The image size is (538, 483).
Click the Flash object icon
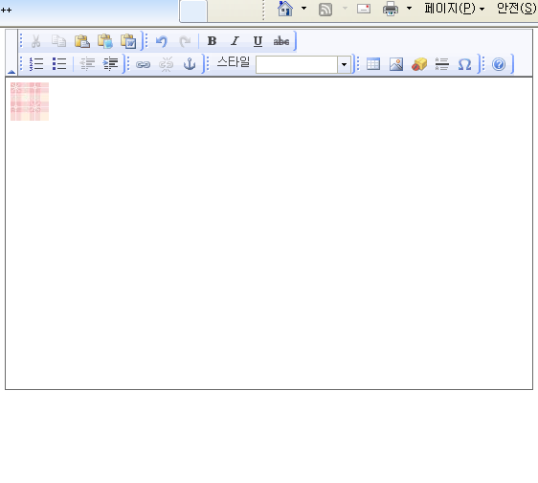pyautogui.click(x=419, y=64)
